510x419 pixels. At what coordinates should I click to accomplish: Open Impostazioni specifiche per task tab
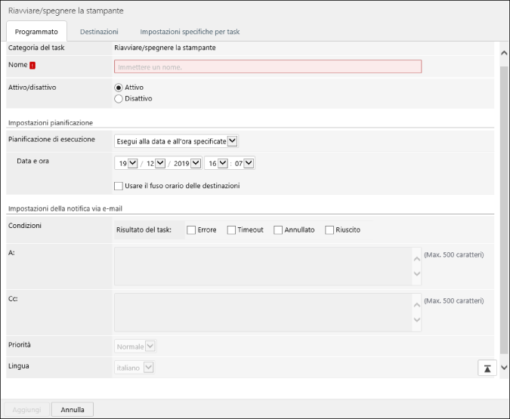[190, 32]
